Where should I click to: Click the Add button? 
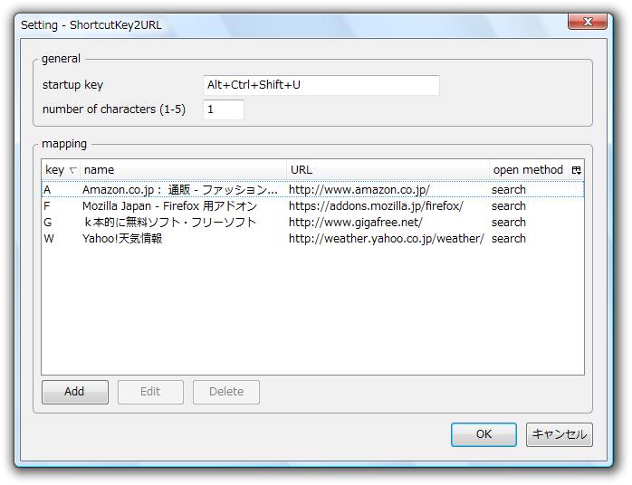point(75,392)
